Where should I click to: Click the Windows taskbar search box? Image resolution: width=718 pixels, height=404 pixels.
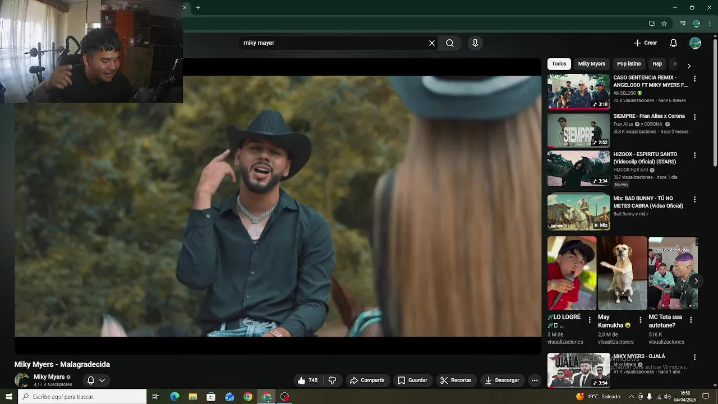(82, 397)
